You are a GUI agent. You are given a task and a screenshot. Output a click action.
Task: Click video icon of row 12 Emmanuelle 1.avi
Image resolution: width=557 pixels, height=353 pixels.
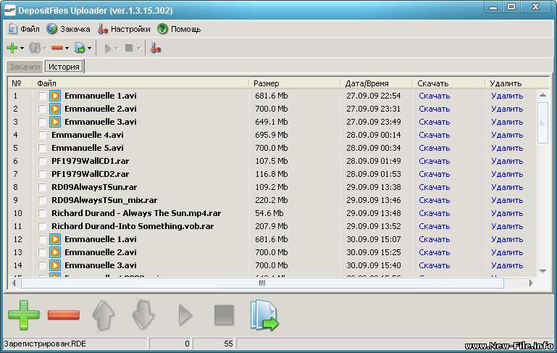(55, 239)
